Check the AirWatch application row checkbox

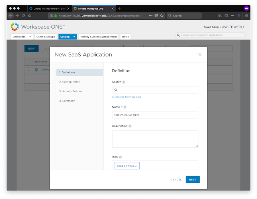(29, 69)
